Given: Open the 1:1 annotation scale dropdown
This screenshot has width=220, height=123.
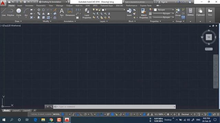Looking at the screenshot, I should pos(160,114).
